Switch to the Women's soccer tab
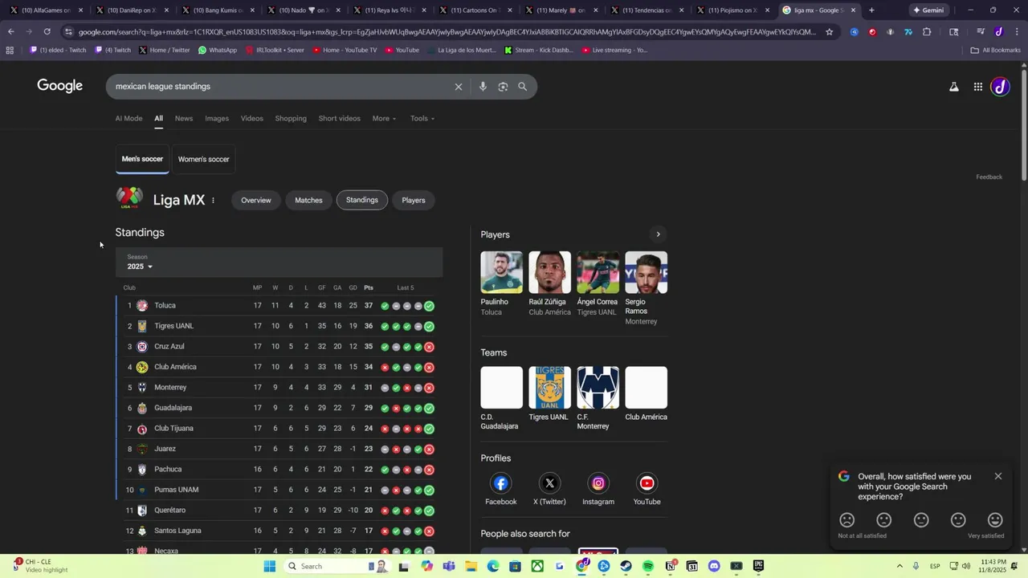 click(203, 159)
